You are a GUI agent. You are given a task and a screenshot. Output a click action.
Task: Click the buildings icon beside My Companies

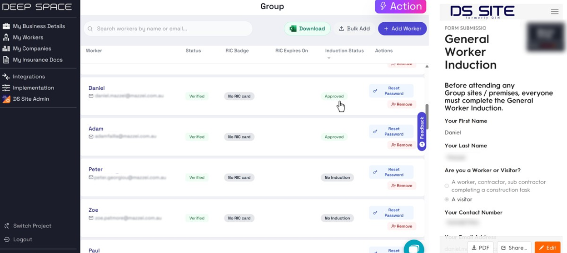(x=6, y=49)
